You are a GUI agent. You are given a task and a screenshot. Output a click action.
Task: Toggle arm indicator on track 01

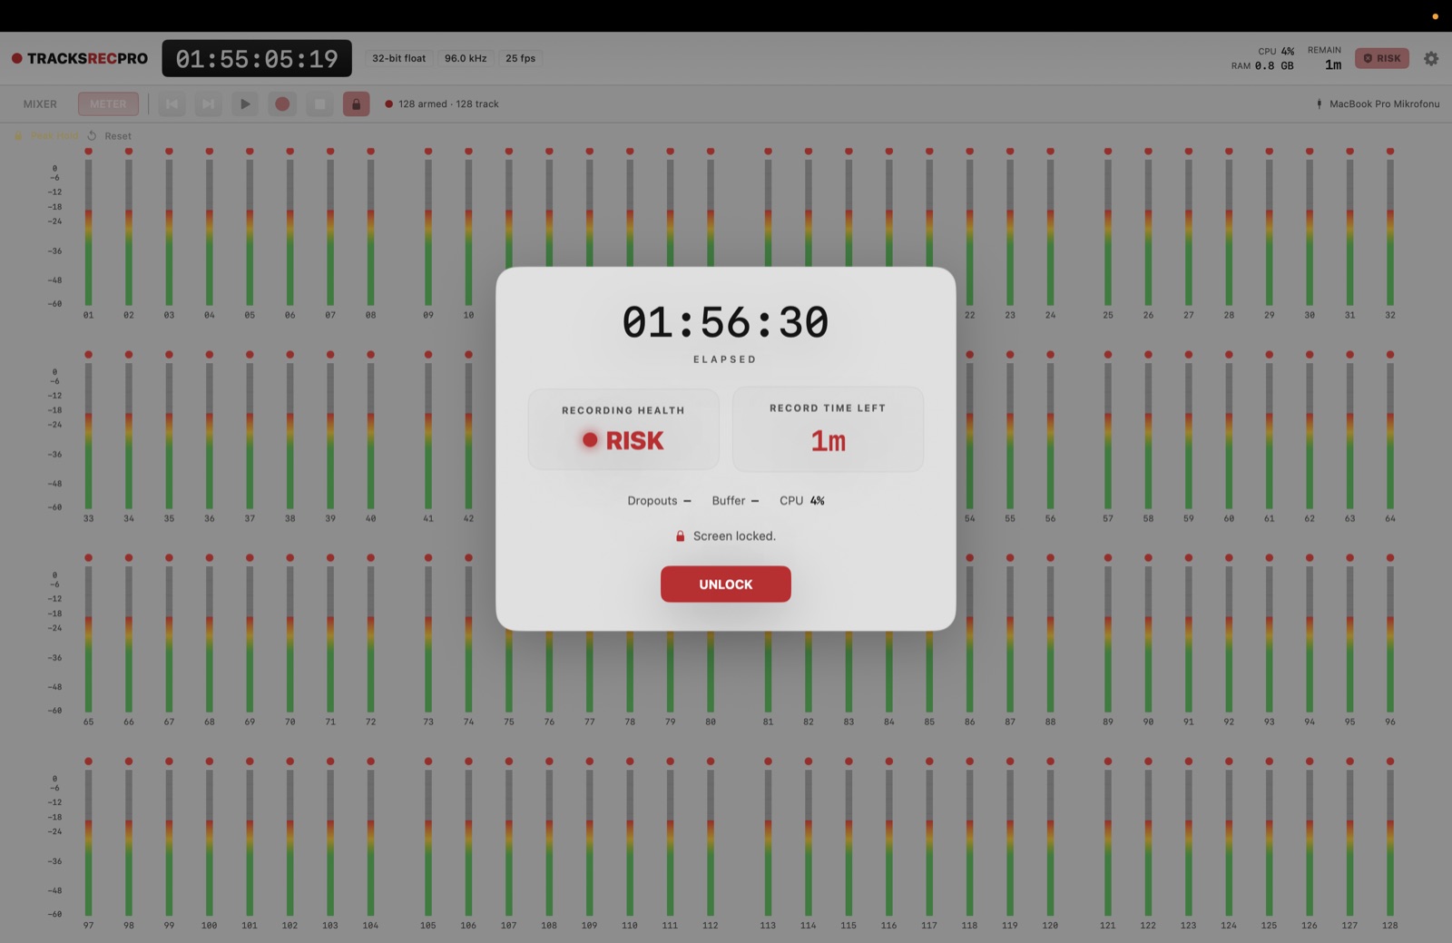88,151
